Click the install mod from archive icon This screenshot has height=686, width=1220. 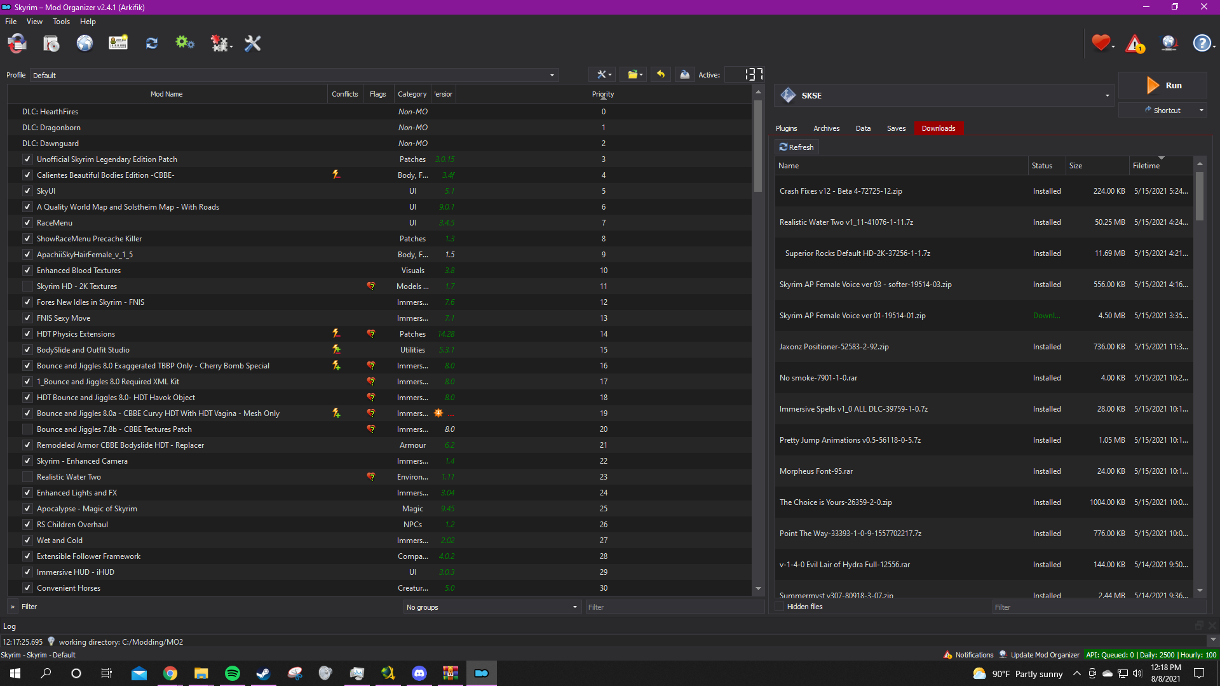(51, 43)
